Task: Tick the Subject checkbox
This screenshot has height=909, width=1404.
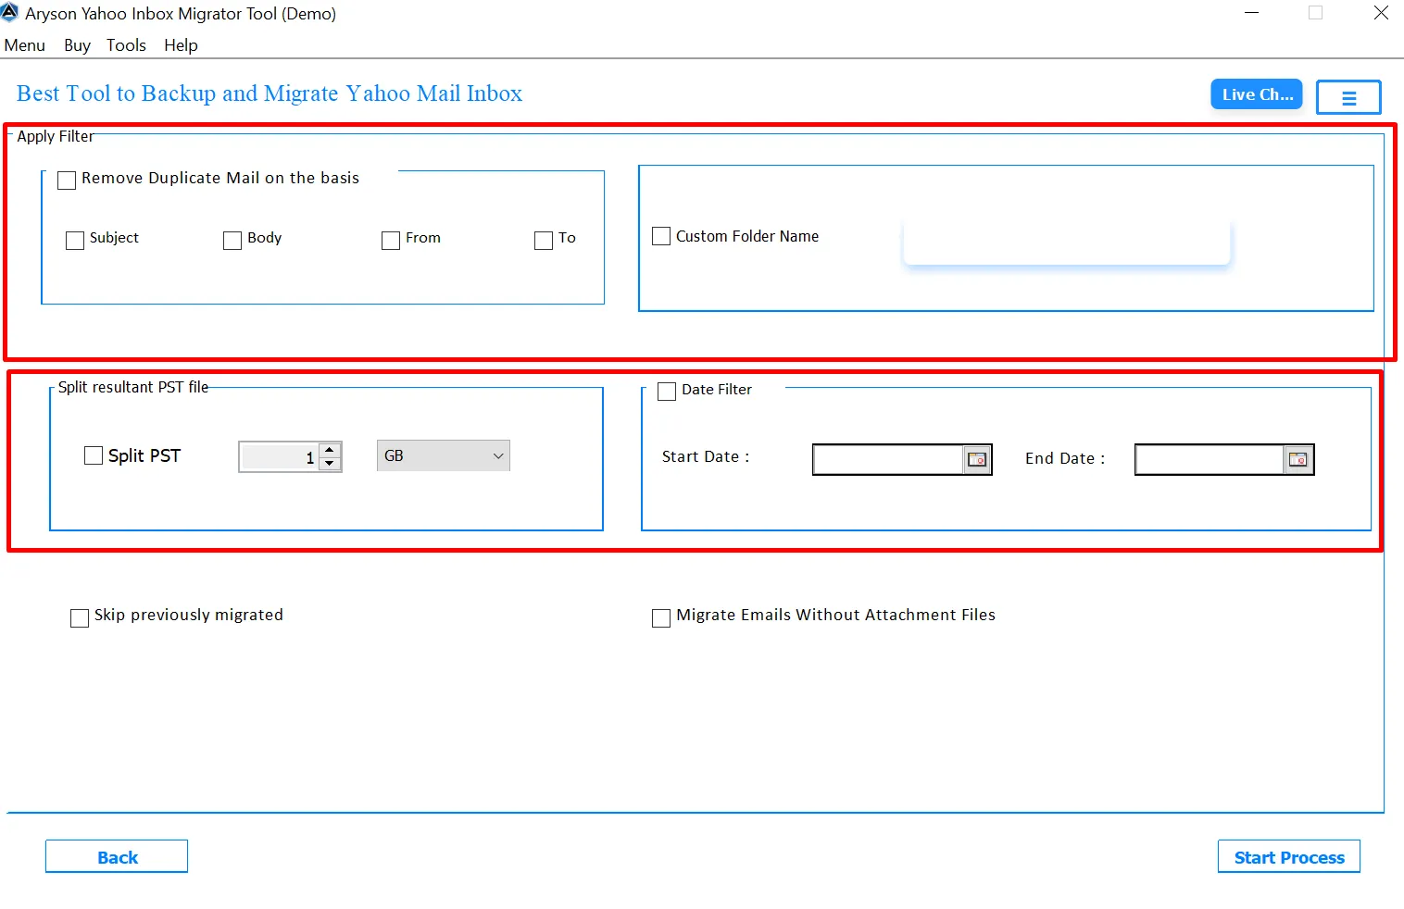Action: tap(75, 241)
